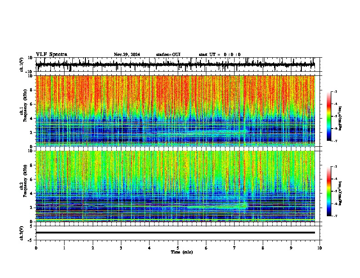The height and width of the screenshot is (278, 360).
Task: Click time axis tick label "9"
Action: coord(291,248)
